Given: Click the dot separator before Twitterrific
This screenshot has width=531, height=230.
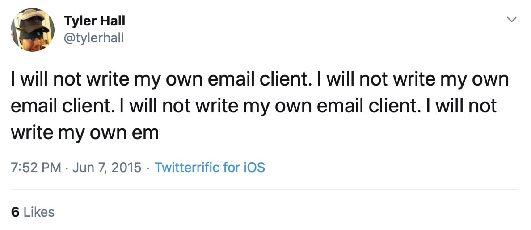Looking at the screenshot, I should 147,168.
